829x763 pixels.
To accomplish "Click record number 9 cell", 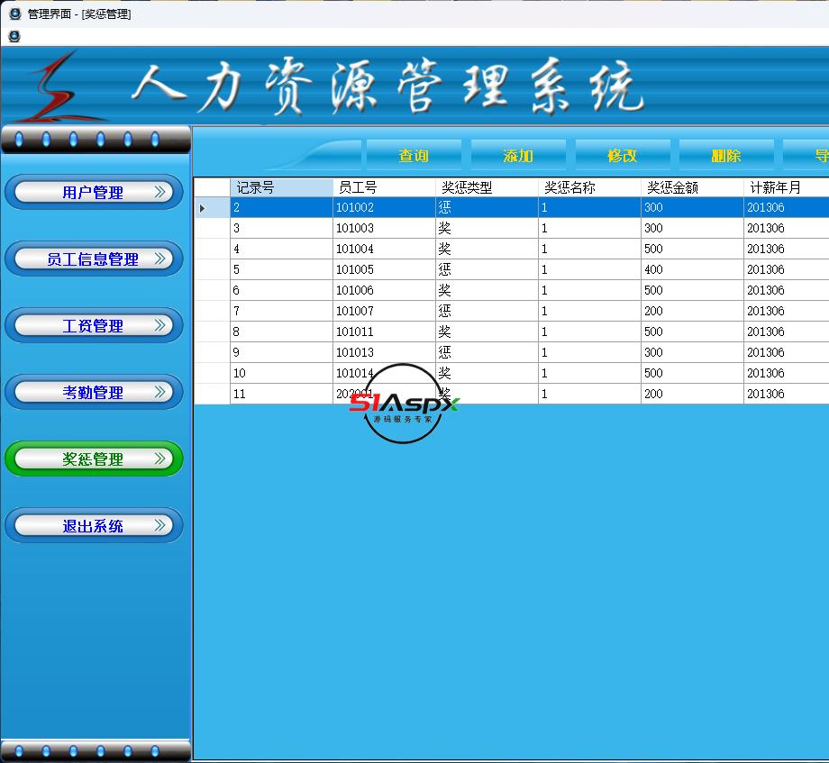I will pos(281,352).
